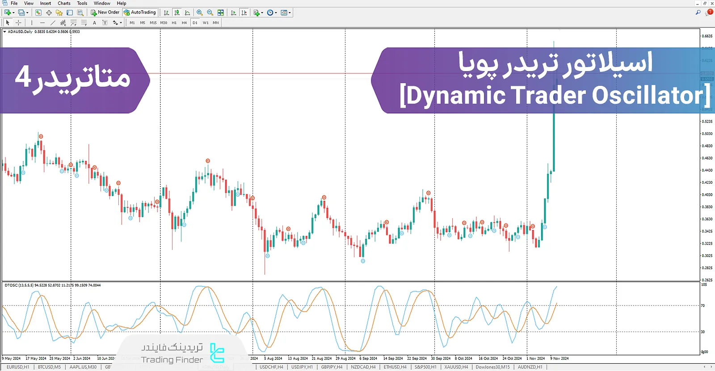Switch to M15 timeframe
Image resolution: width=715 pixels, height=371 pixels.
click(153, 22)
